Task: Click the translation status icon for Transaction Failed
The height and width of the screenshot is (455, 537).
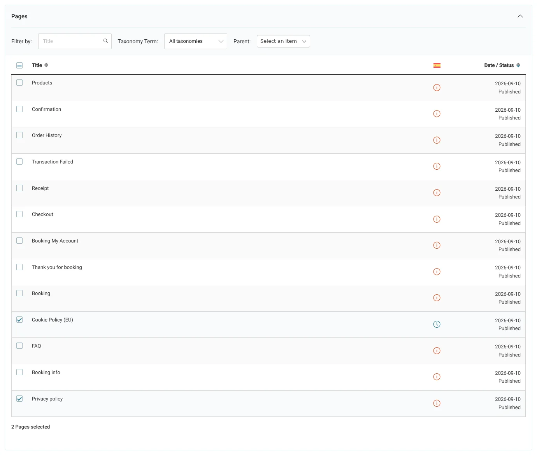Action: point(437,166)
